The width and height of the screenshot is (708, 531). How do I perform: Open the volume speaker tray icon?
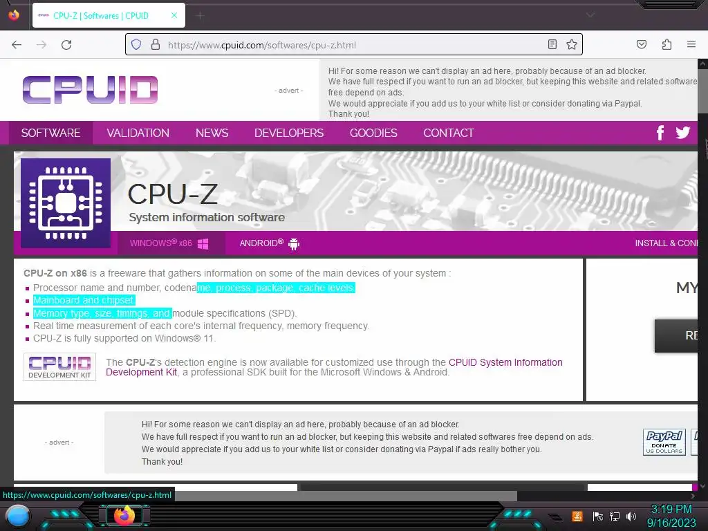point(631,516)
